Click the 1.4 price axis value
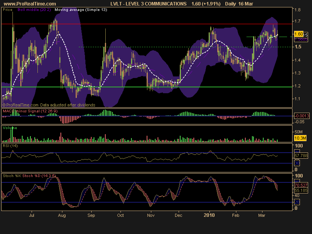This screenshot has width=312, height=234. (298, 60)
